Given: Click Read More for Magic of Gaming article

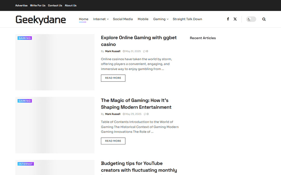Looking at the screenshot, I should 113,141.
